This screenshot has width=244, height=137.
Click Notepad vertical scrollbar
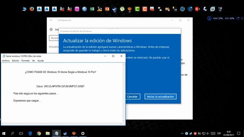[124, 92]
